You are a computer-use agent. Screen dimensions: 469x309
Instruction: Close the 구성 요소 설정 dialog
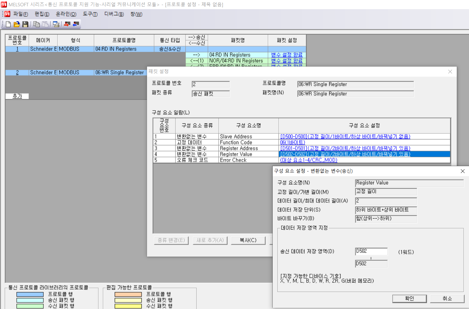[x=462, y=171]
